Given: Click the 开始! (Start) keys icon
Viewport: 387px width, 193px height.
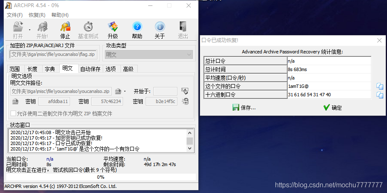Looking at the screenshot, I should tap(42, 26).
